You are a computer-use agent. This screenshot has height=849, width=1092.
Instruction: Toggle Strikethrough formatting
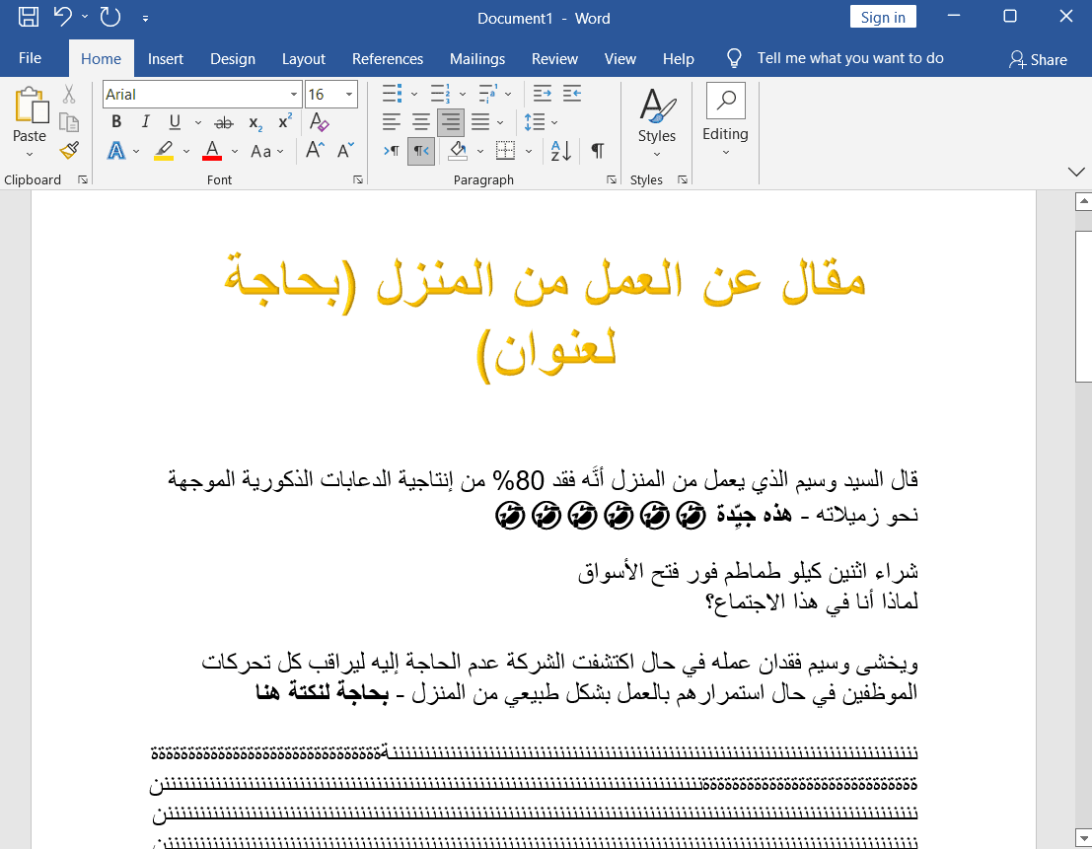[224, 122]
